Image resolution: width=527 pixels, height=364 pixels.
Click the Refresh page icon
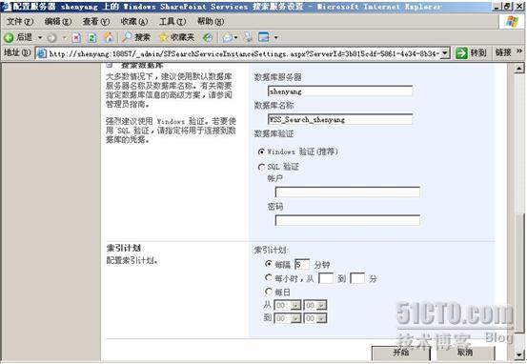point(92,38)
